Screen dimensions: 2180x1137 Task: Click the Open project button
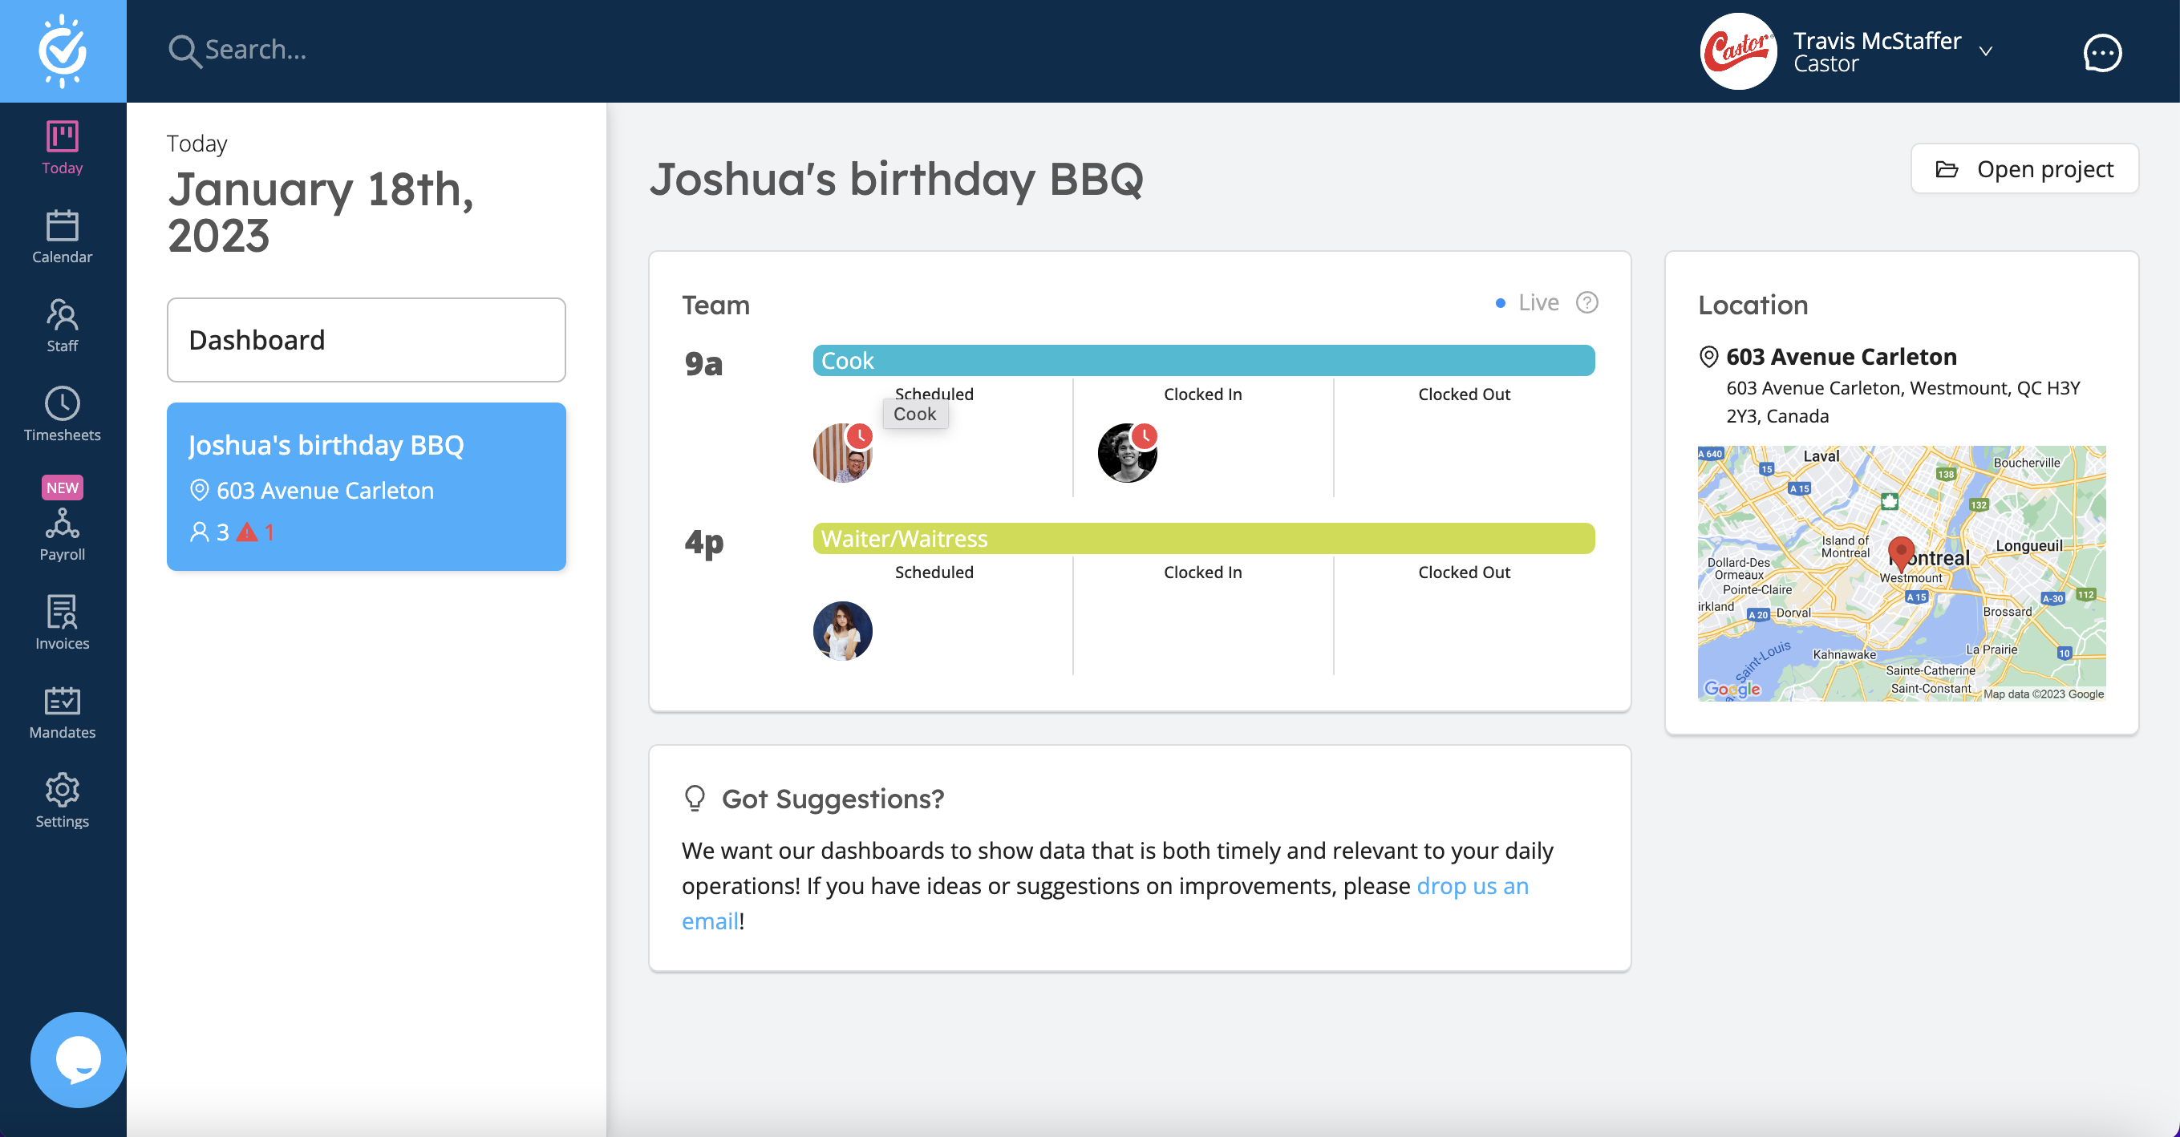(x=2025, y=168)
